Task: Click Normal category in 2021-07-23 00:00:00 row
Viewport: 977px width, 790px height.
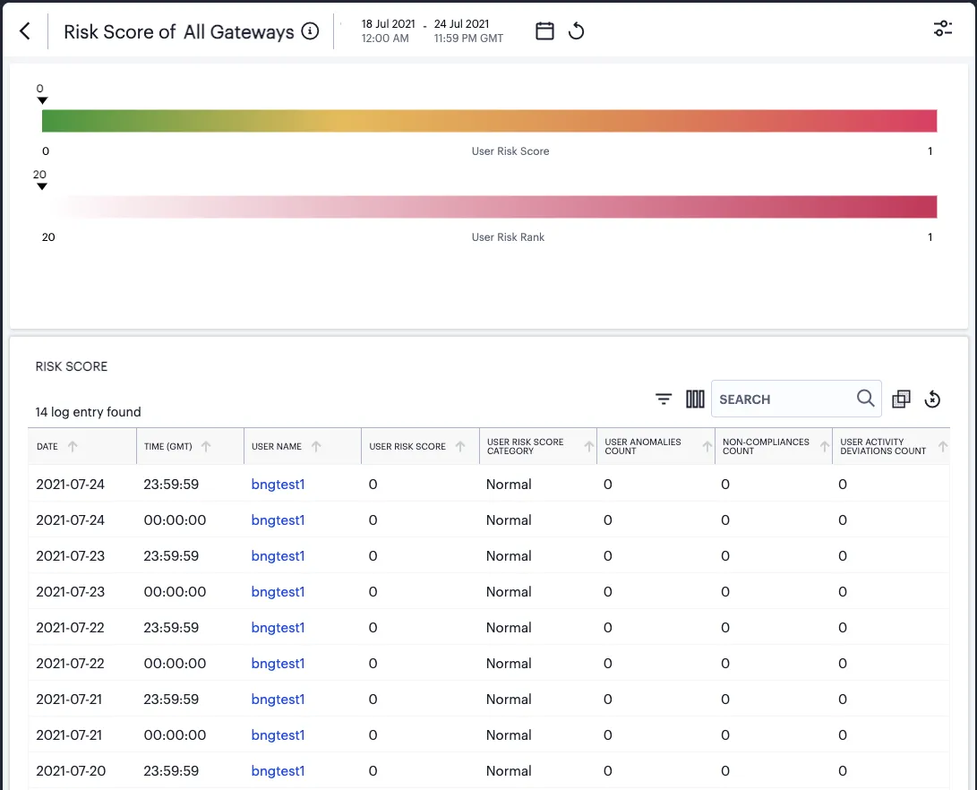Action: click(x=509, y=592)
